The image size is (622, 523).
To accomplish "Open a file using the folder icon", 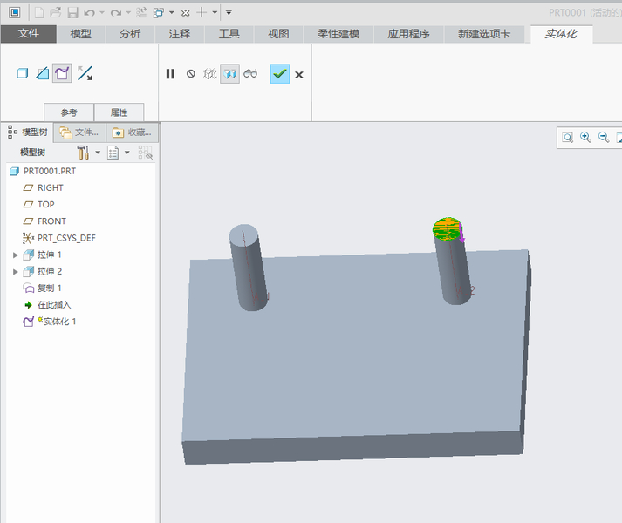I will (56, 13).
